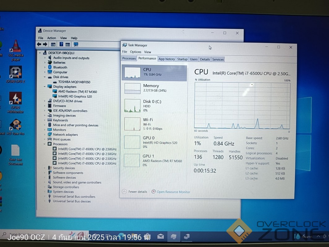Select the AMD Radeon R7 M360 adapter icon

pos(55,91)
